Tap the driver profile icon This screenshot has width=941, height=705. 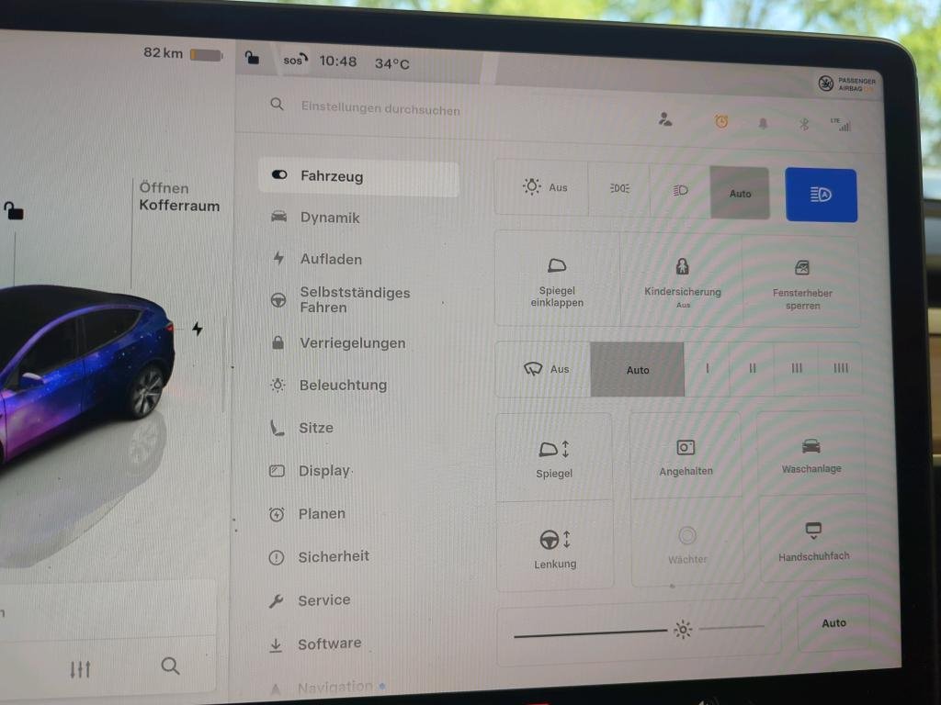pyautogui.click(x=665, y=119)
